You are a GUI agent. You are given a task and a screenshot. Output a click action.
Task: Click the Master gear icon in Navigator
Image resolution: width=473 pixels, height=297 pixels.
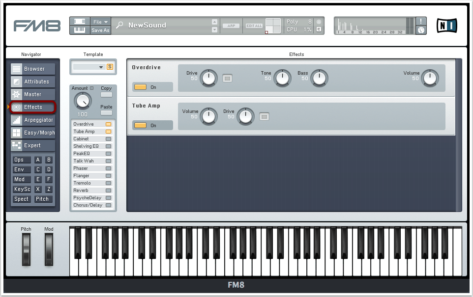pyautogui.click(x=16, y=94)
